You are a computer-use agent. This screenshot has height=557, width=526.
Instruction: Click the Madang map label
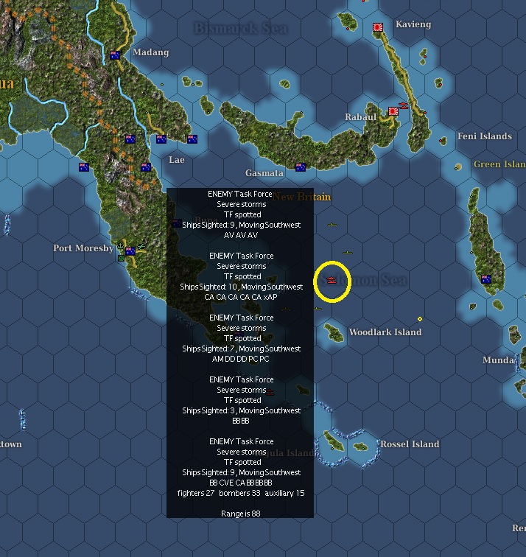151,52
